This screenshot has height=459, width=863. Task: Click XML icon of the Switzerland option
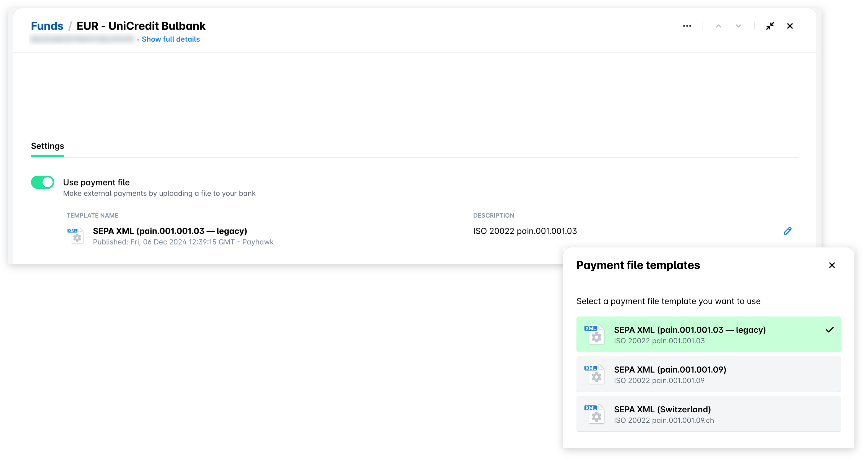point(595,414)
